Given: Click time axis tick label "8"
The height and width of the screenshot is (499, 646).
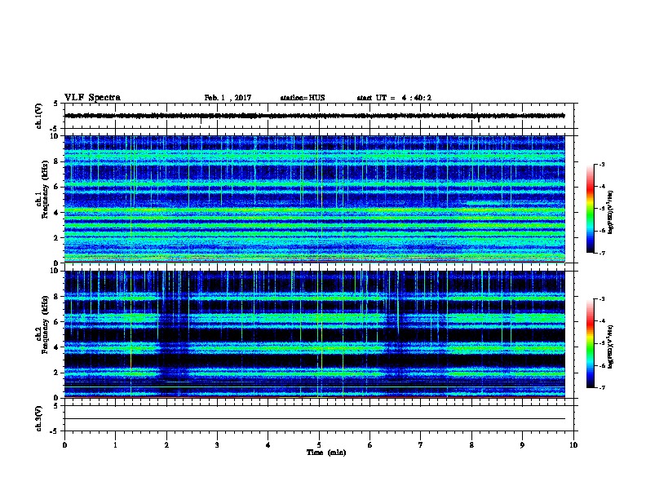Looking at the screenshot, I should pyautogui.click(x=471, y=445).
